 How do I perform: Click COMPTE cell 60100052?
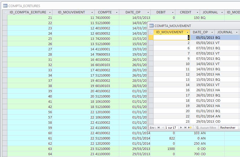pyautogui.click(x=107, y=33)
